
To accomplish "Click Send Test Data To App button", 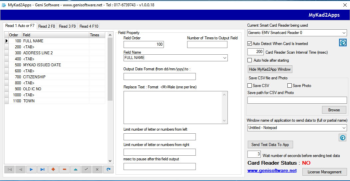I will coord(270,145).
